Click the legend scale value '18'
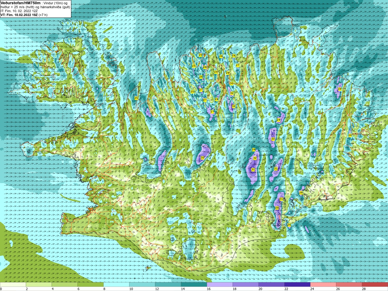Image resolution: width=388 pixels, height=291 pixels. click(234, 289)
